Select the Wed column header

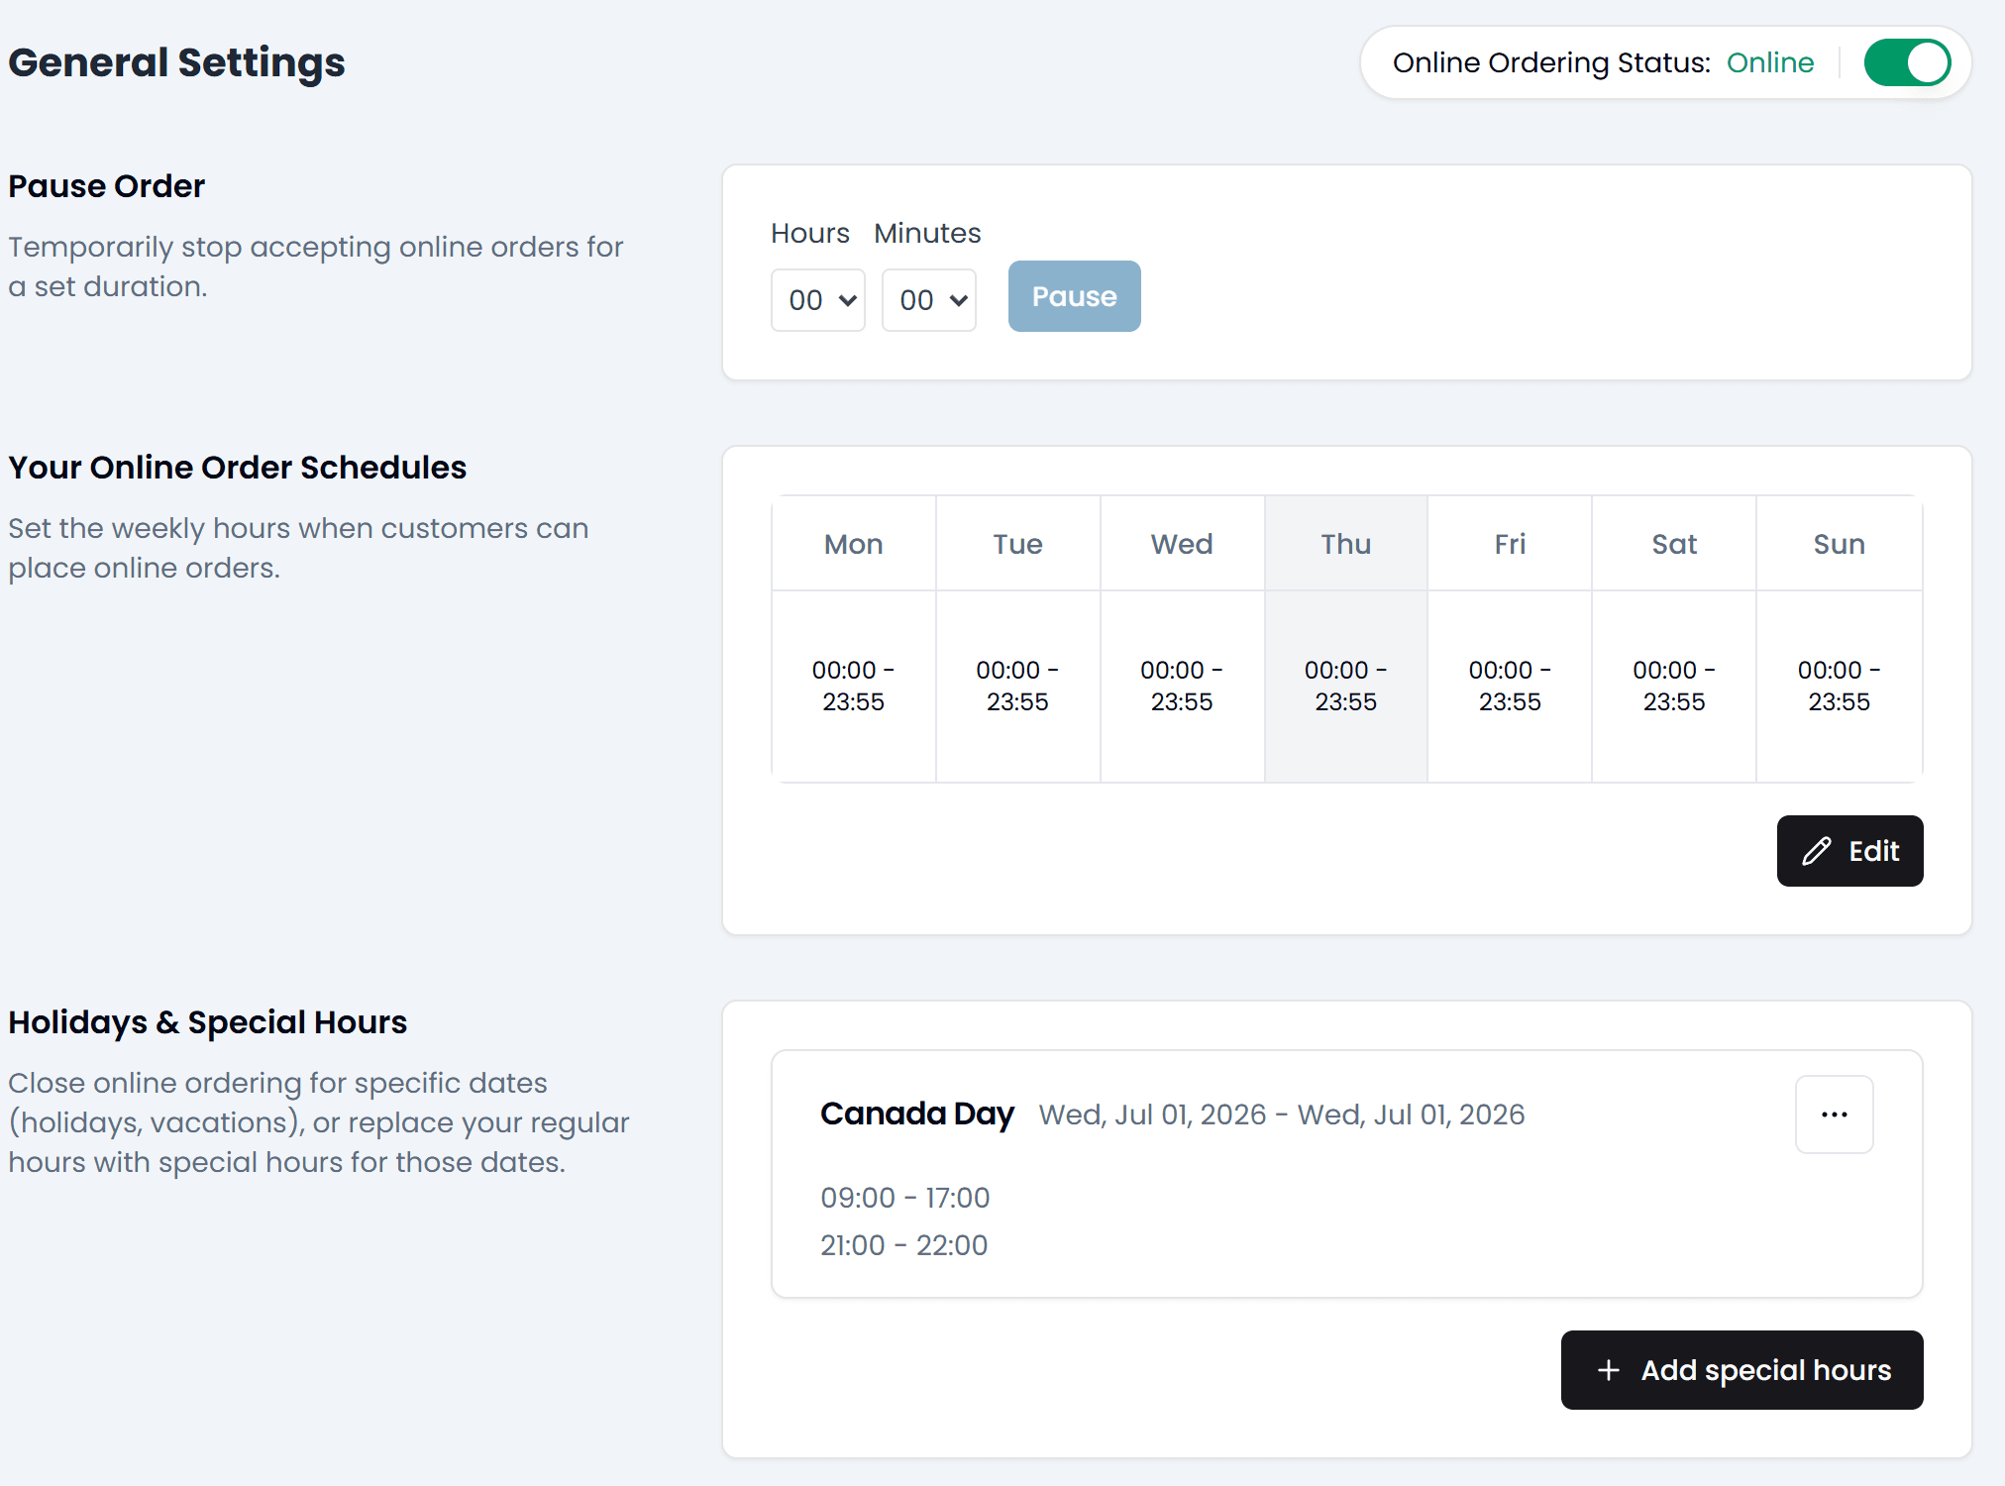tap(1182, 544)
